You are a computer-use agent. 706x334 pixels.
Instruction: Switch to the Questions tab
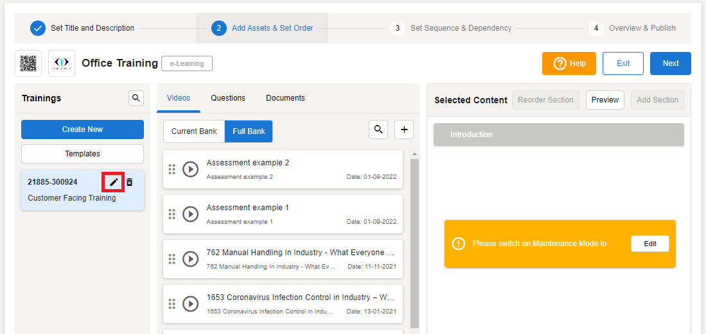[x=228, y=98]
